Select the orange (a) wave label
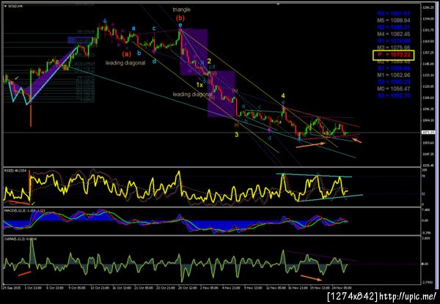This screenshot has height=304, width=440. pyautogui.click(x=127, y=53)
